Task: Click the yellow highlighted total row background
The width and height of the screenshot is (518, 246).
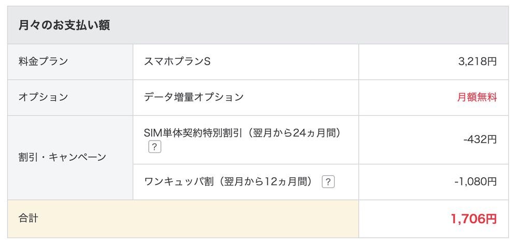Action: [207, 219]
